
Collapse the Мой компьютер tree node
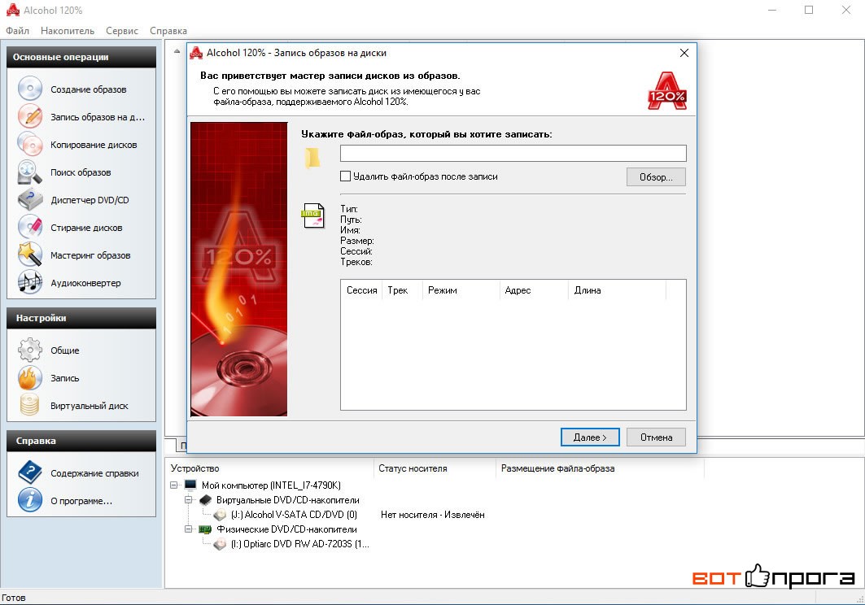[174, 485]
